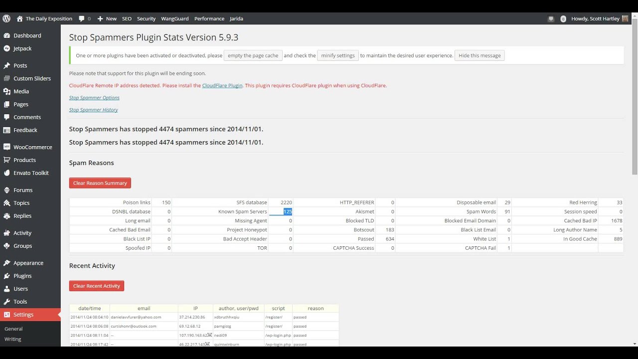Open the Performance admin bar menu
This screenshot has height=359, width=638.
[209, 18]
